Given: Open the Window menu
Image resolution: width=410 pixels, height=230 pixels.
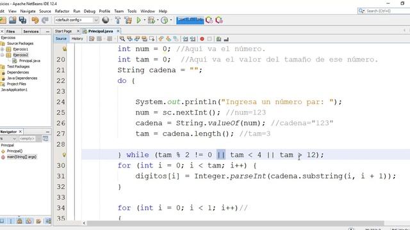Looking at the screenshot, I should pos(147,11).
